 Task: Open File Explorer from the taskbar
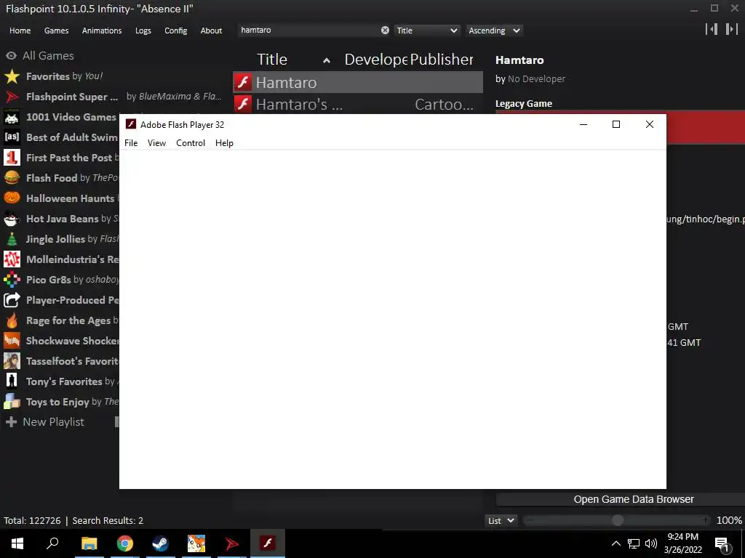pos(89,543)
